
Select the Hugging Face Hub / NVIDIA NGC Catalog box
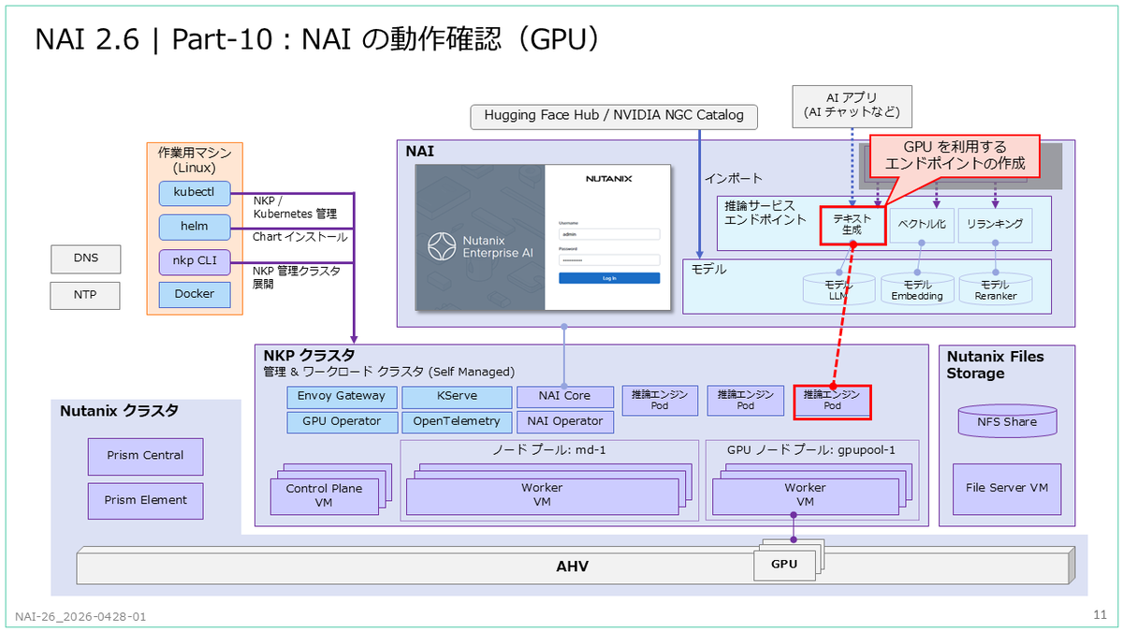click(x=614, y=115)
